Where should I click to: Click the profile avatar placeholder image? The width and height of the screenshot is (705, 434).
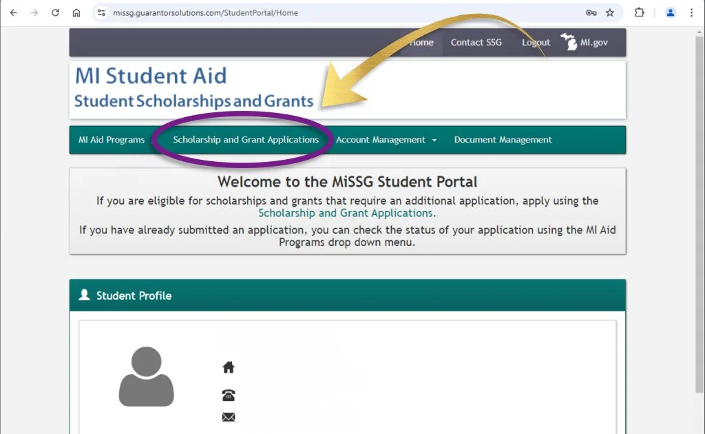(146, 376)
